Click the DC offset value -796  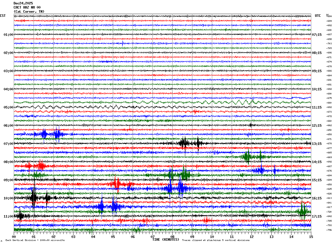click(x=329, y=230)
